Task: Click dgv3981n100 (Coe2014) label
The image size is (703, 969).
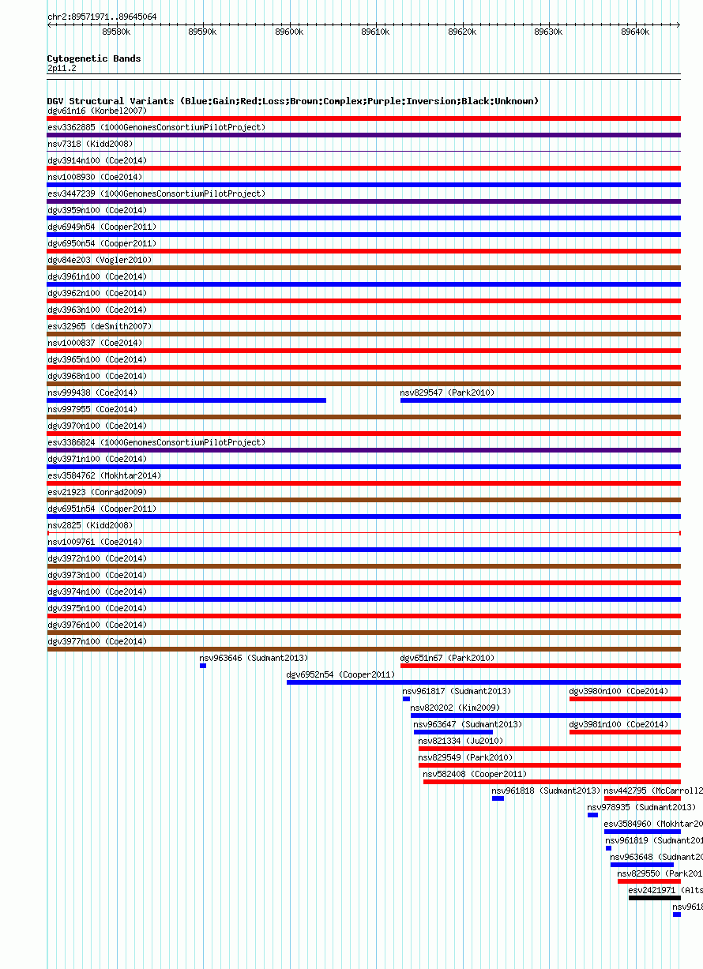Action: 619,725
